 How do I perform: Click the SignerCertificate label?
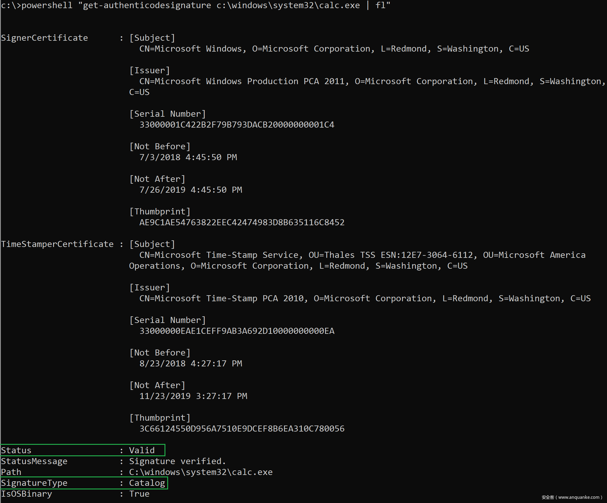click(44, 38)
